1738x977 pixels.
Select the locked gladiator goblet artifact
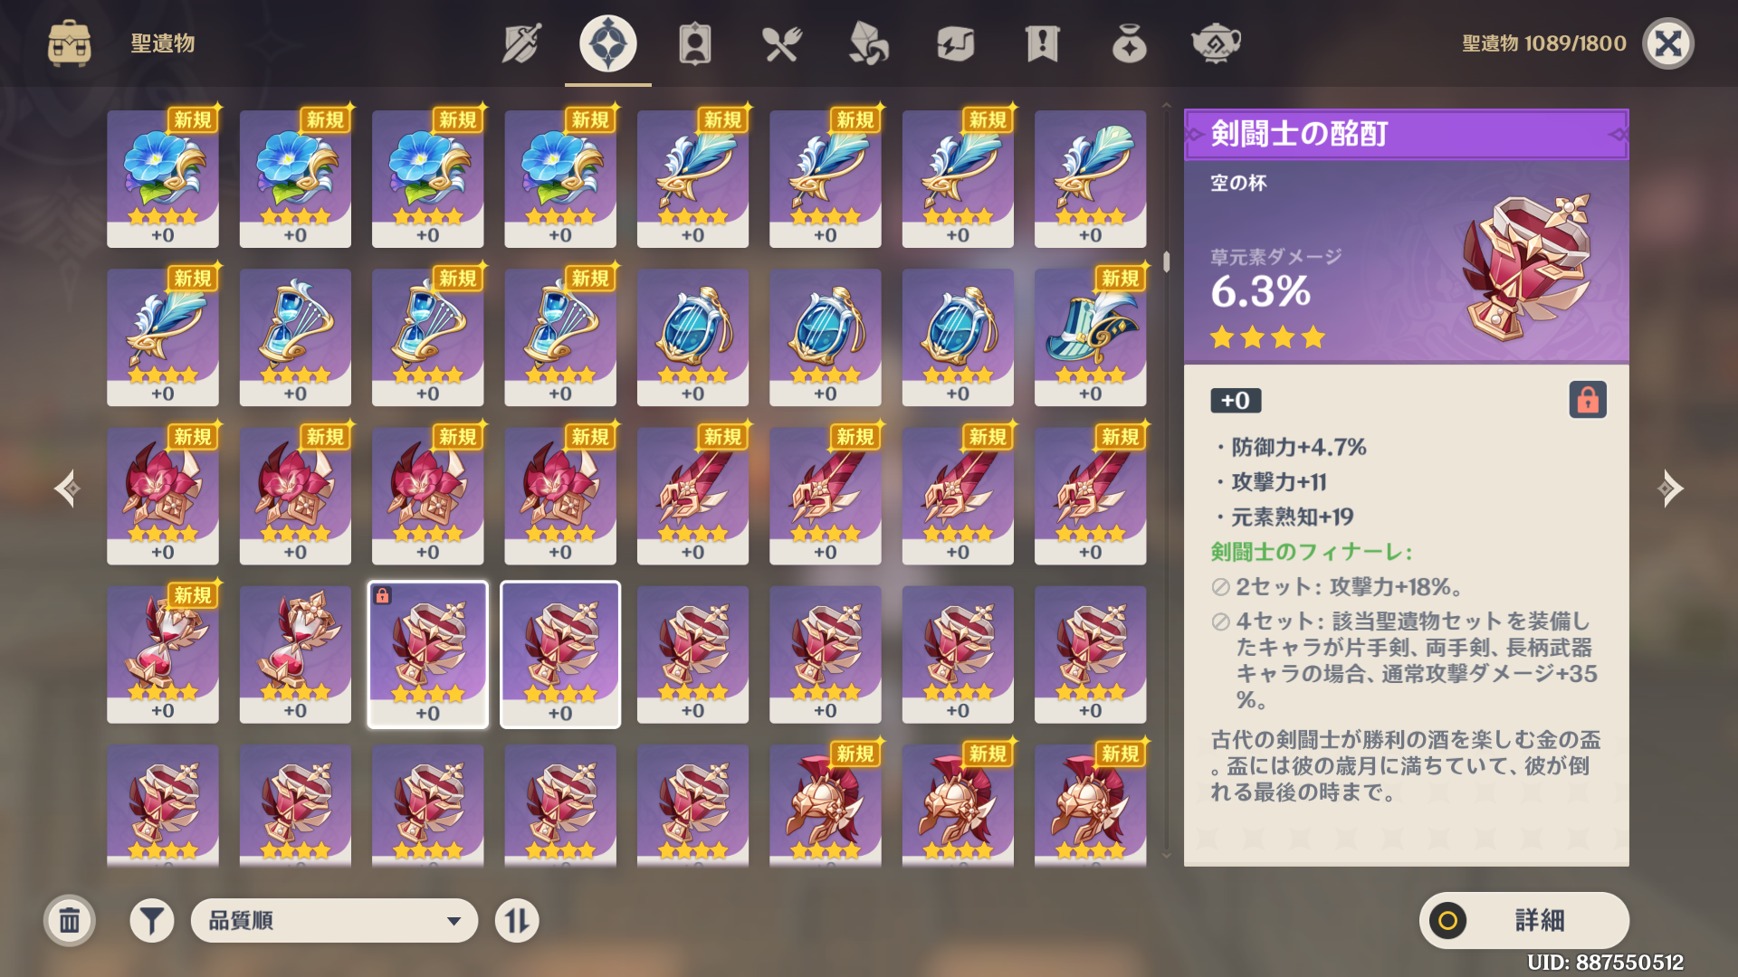click(428, 654)
